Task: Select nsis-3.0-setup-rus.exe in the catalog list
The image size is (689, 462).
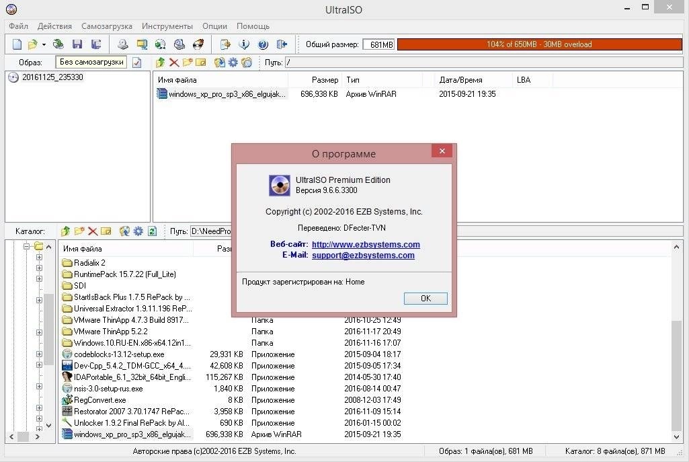Action: point(102,389)
